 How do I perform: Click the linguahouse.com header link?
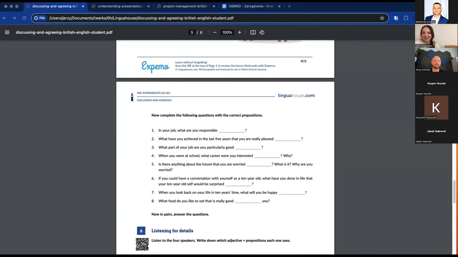pos(296,95)
